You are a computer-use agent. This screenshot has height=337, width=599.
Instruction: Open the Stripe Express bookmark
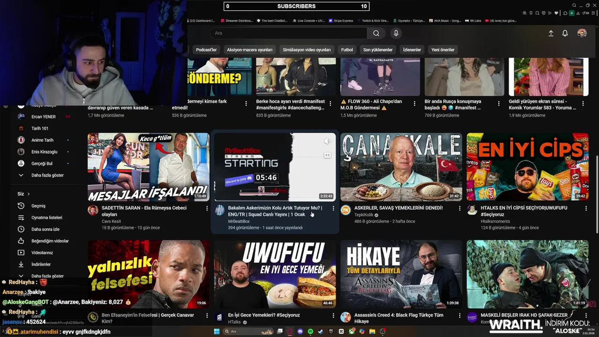(x=340, y=21)
